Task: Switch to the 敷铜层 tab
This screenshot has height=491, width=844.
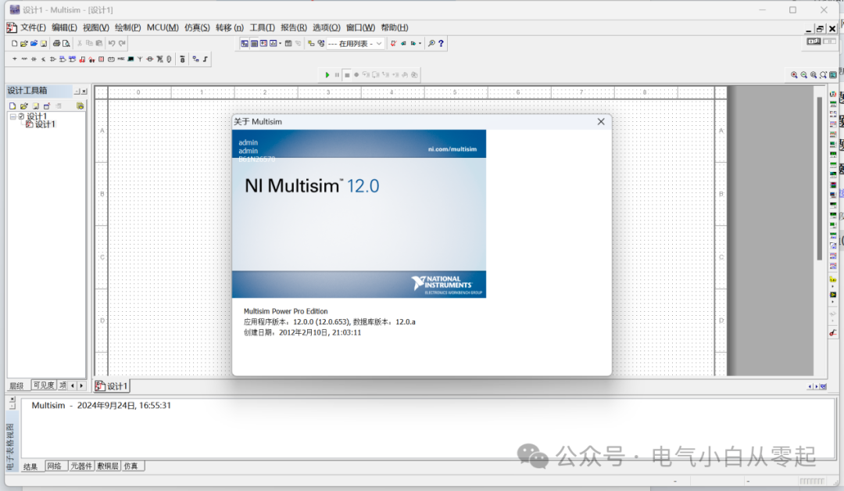Action: 108,466
